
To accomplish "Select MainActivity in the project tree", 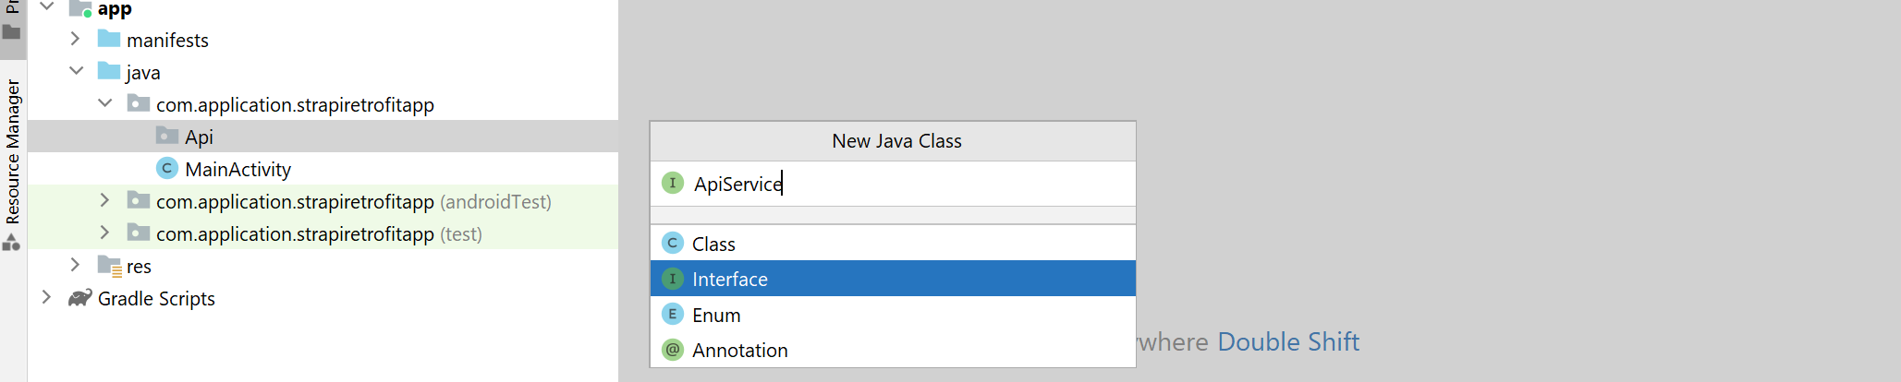I will 238,169.
